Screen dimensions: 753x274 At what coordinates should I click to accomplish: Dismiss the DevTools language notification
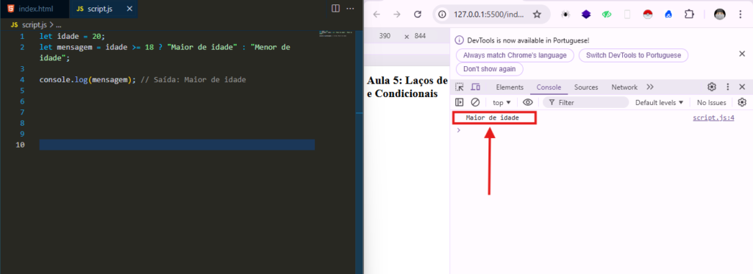[742, 54]
